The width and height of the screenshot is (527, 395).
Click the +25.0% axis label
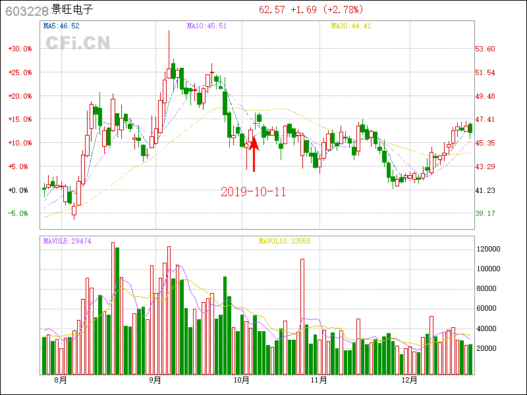(20, 72)
